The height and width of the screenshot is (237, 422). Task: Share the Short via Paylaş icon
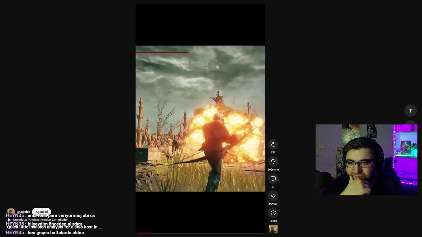click(273, 196)
